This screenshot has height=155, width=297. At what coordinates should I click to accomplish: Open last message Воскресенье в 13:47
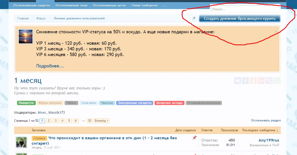click(265, 145)
